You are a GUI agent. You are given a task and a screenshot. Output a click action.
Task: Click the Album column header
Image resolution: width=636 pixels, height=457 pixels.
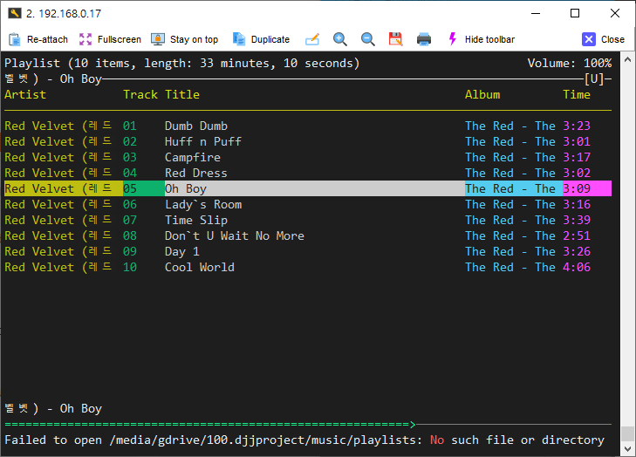pos(482,94)
